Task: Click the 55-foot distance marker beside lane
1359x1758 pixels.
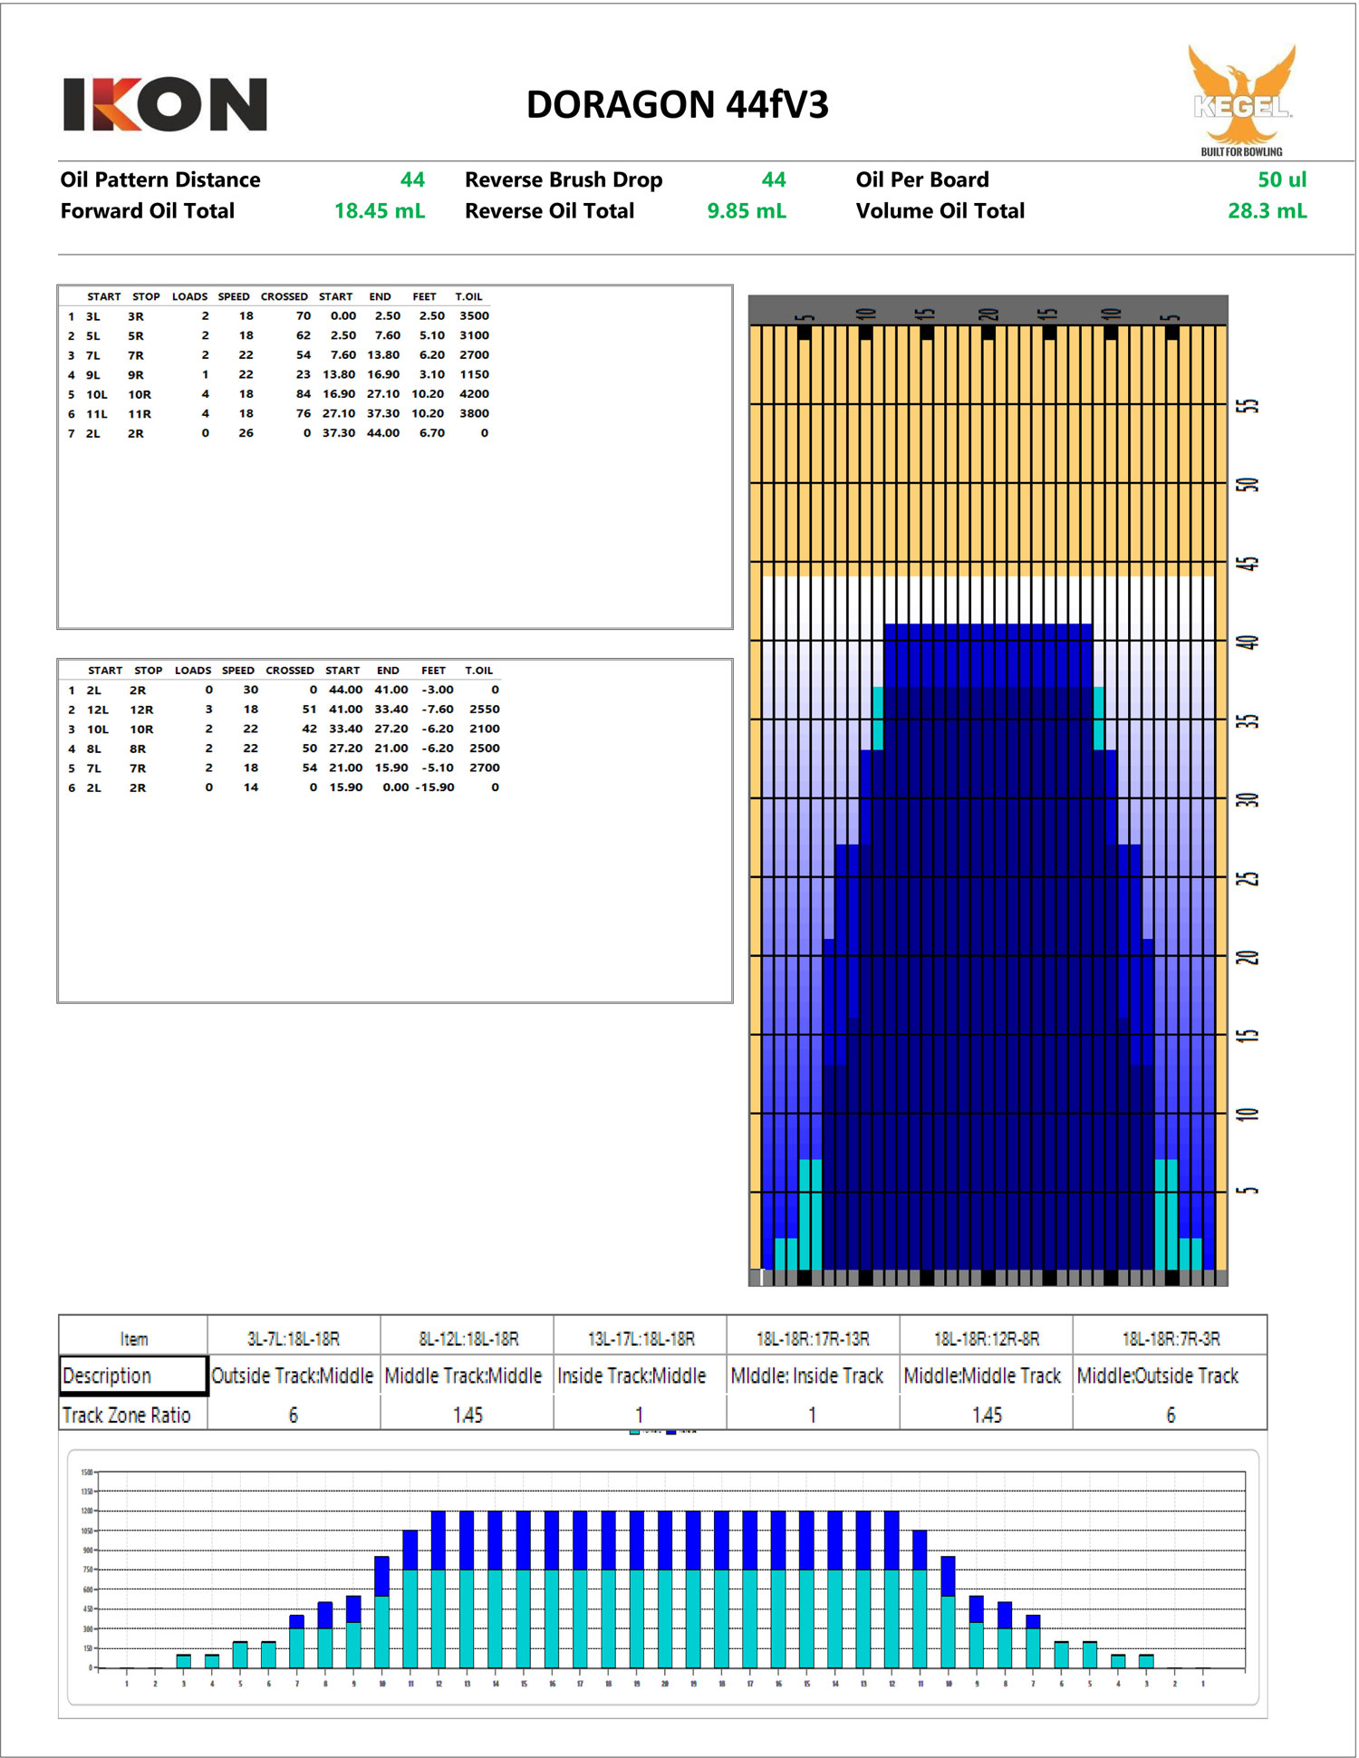Action: coord(1248,405)
